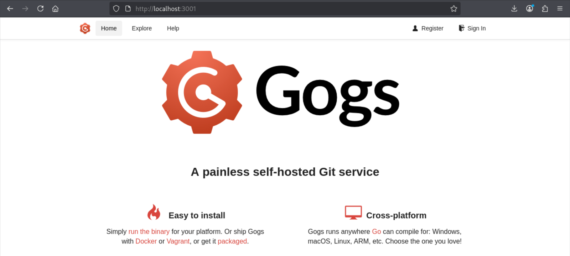Open the Go link in Cross-platform text
This screenshot has height=256, width=570.
(x=377, y=231)
